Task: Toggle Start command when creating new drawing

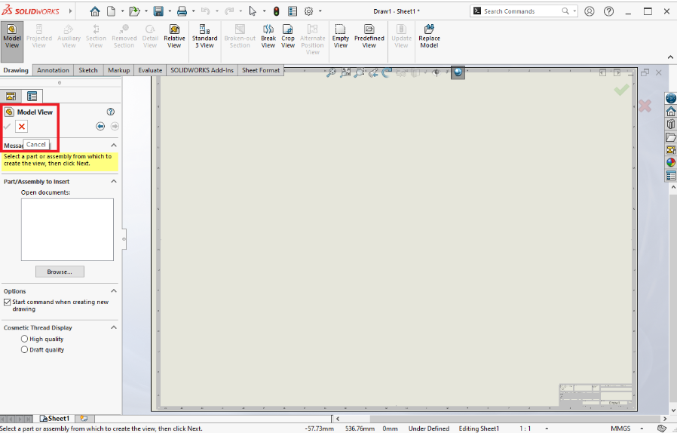Action: [x=7, y=302]
